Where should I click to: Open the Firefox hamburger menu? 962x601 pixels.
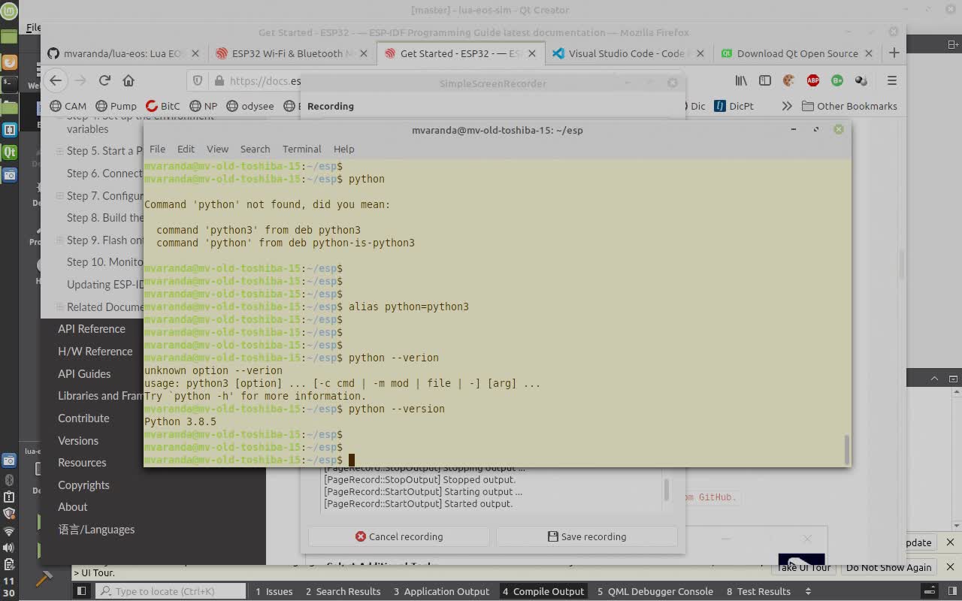[x=892, y=80]
